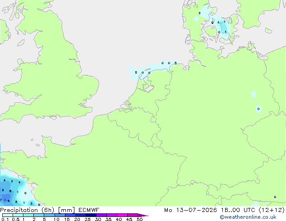Pick legend swatch between 1 and 2
The image size is (286, 221).
(28, 215)
